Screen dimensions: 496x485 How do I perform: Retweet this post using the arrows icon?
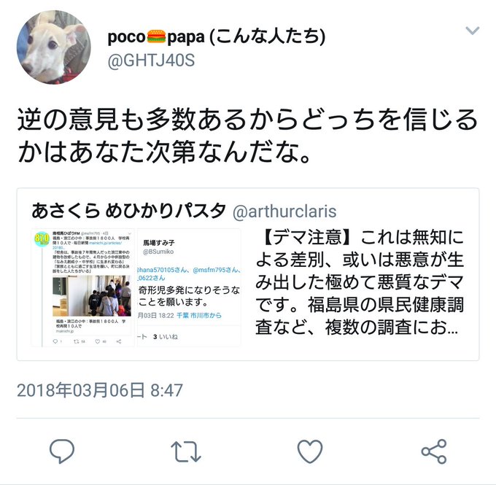point(186,451)
